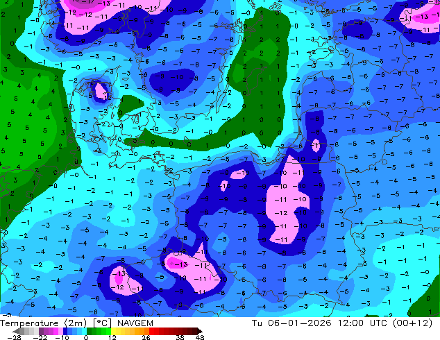
Task: Click the dark brown right arrow end of colorbar
Action: (x=199, y=331)
